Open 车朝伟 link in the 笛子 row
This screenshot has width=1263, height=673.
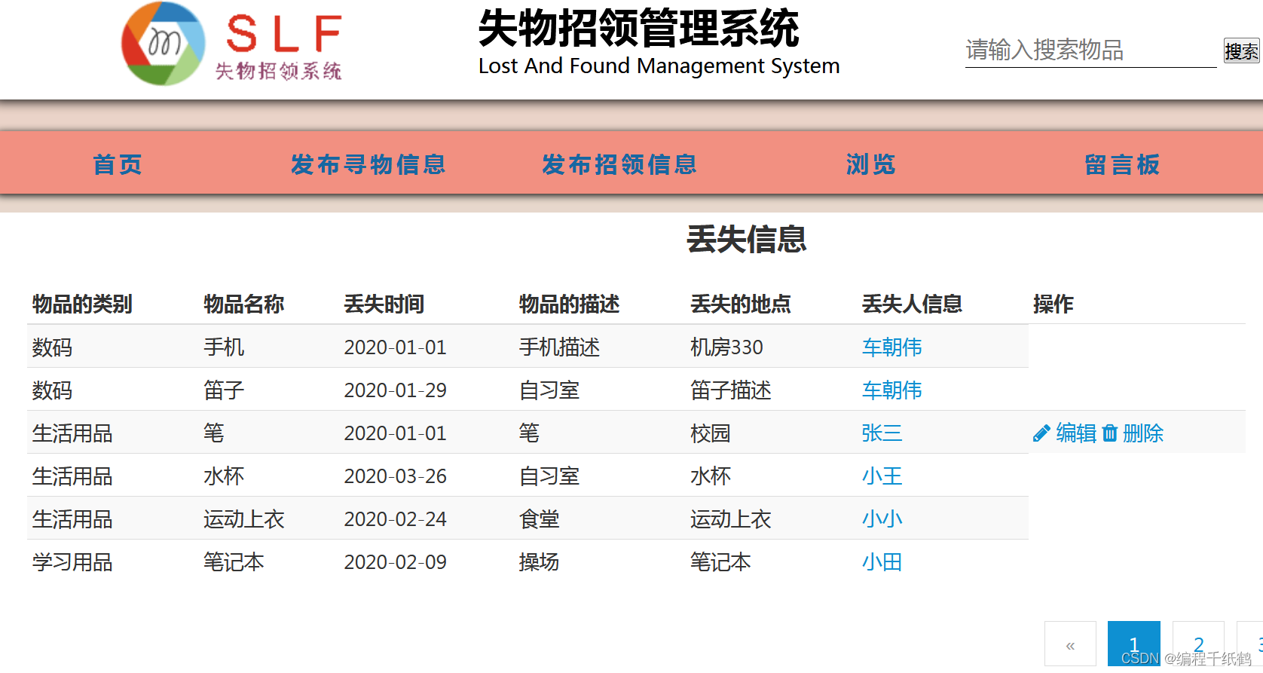(x=892, y=390)
